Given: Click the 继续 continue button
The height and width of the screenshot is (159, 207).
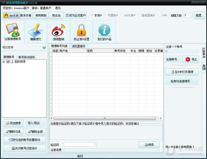Looking at the screenshot, I should click(149, 145).
